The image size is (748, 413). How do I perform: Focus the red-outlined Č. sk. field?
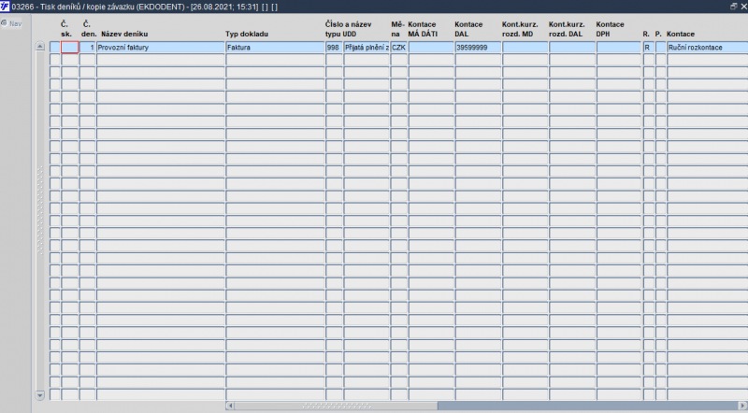click(x=69, y=48)
